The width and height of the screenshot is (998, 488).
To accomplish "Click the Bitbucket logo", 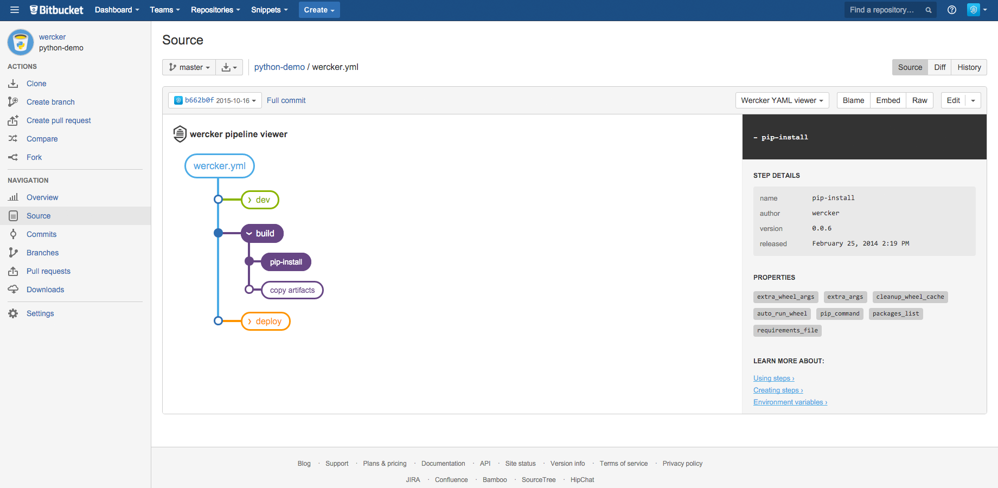I will [x=56, y=10].
